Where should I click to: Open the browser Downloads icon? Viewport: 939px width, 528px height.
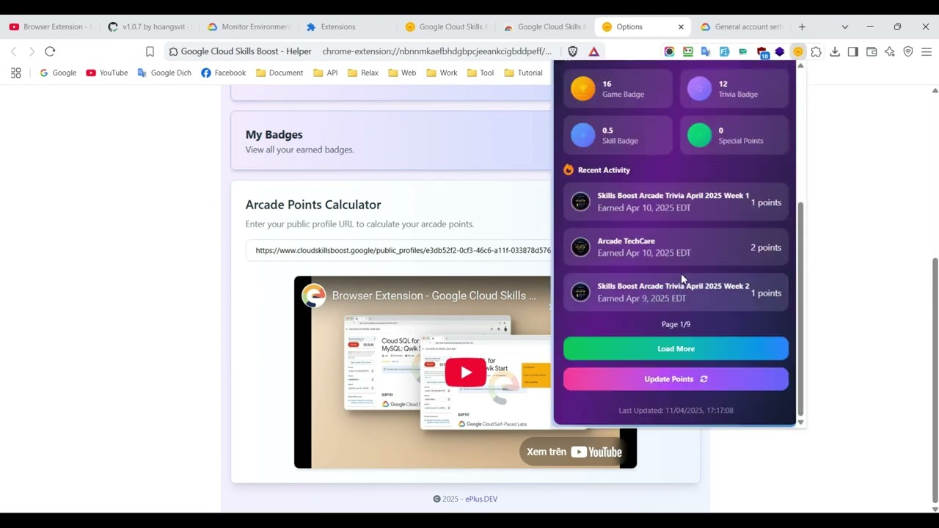click(835, 51)
